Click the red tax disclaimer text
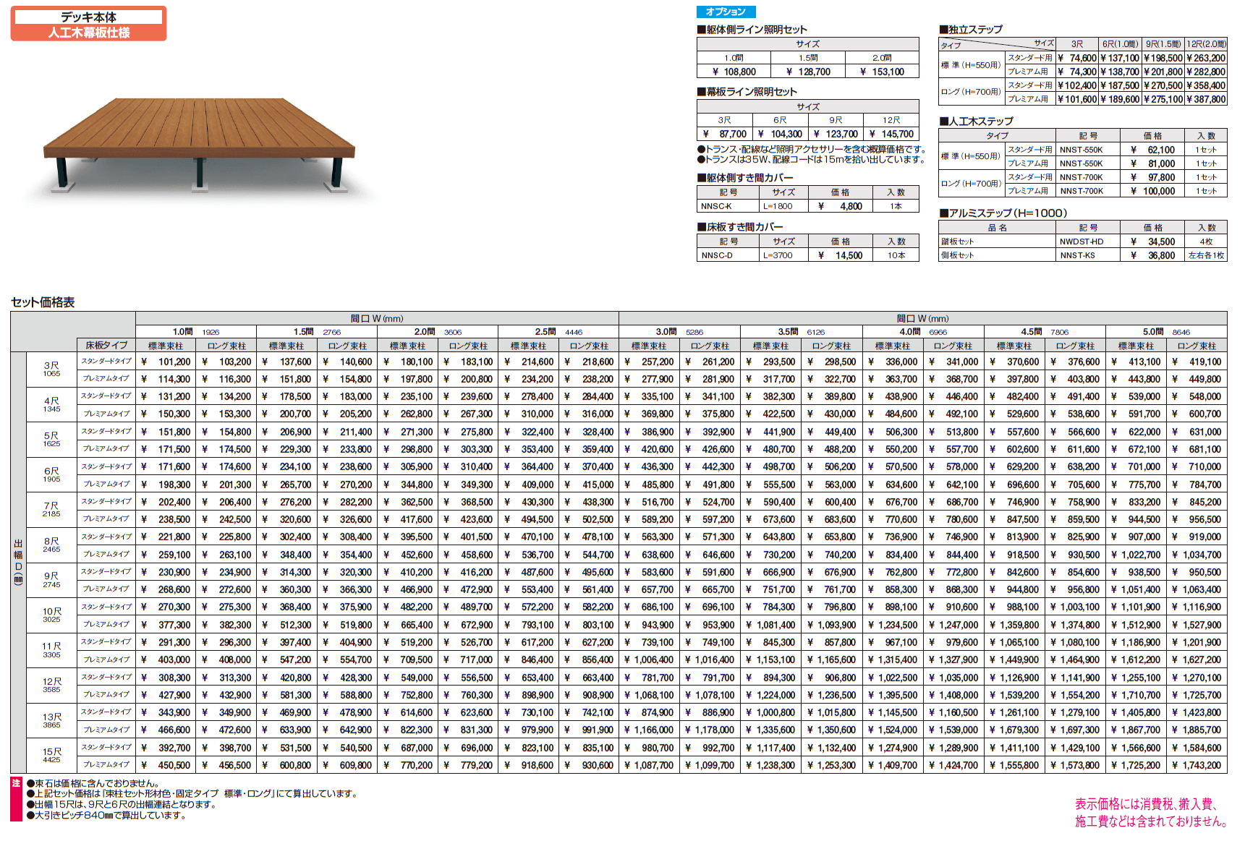Image resolution: width=1245 pixels, height=841 pixels. point(1150,813)
